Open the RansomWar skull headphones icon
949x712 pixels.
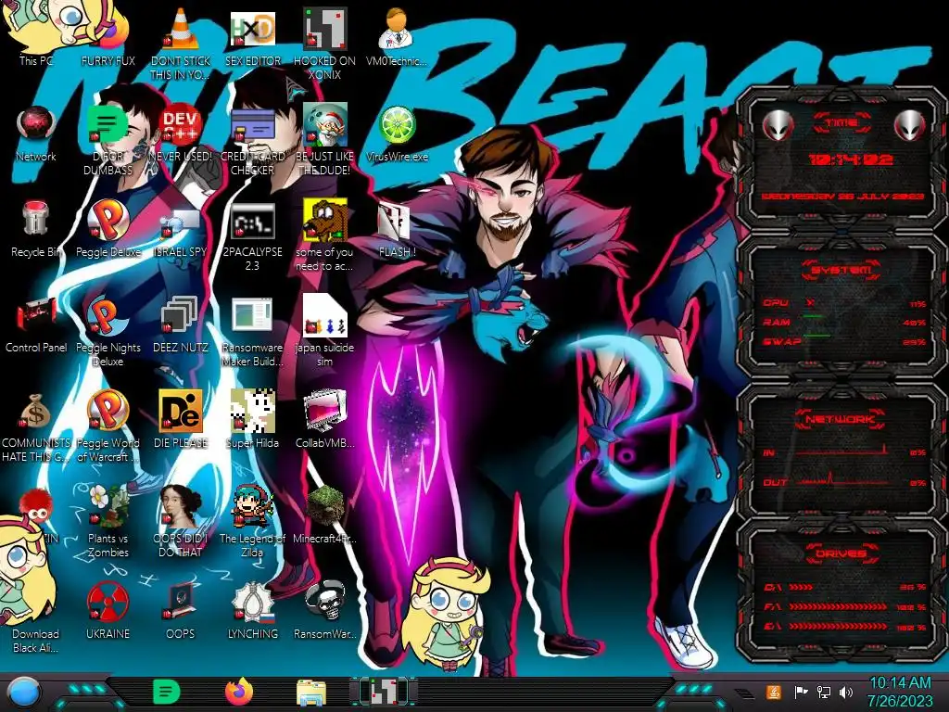pos(324,612)
